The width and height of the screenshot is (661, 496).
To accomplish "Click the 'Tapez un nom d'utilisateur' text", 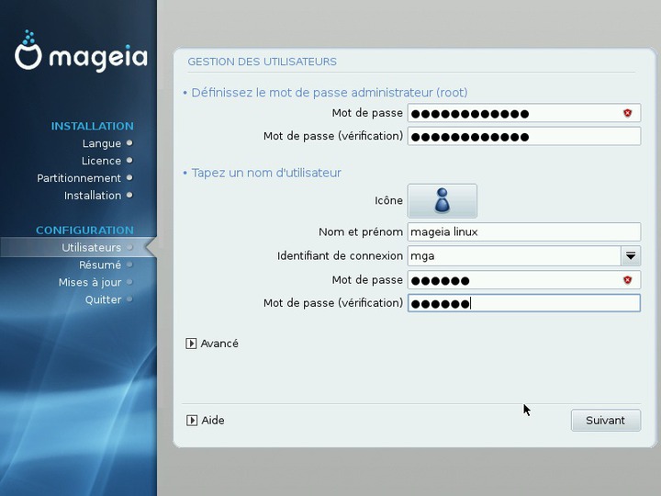I will 266,173.
